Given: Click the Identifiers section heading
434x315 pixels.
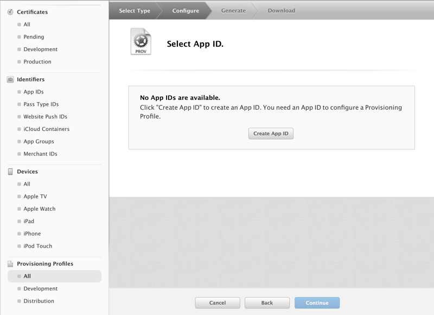Looking at the screenshot, I should pos(31,79).
